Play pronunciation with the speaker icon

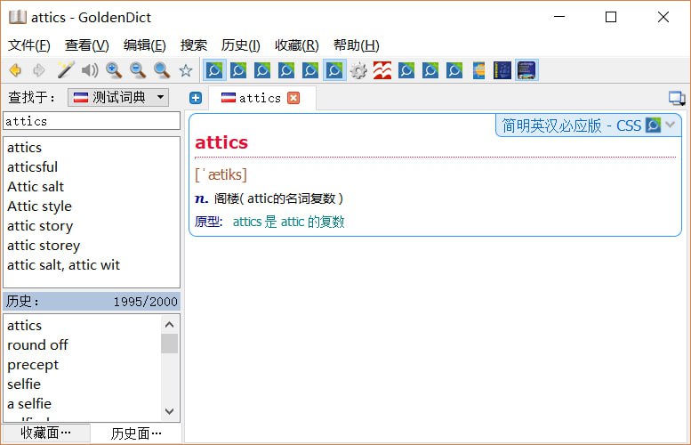click(89, 70)
